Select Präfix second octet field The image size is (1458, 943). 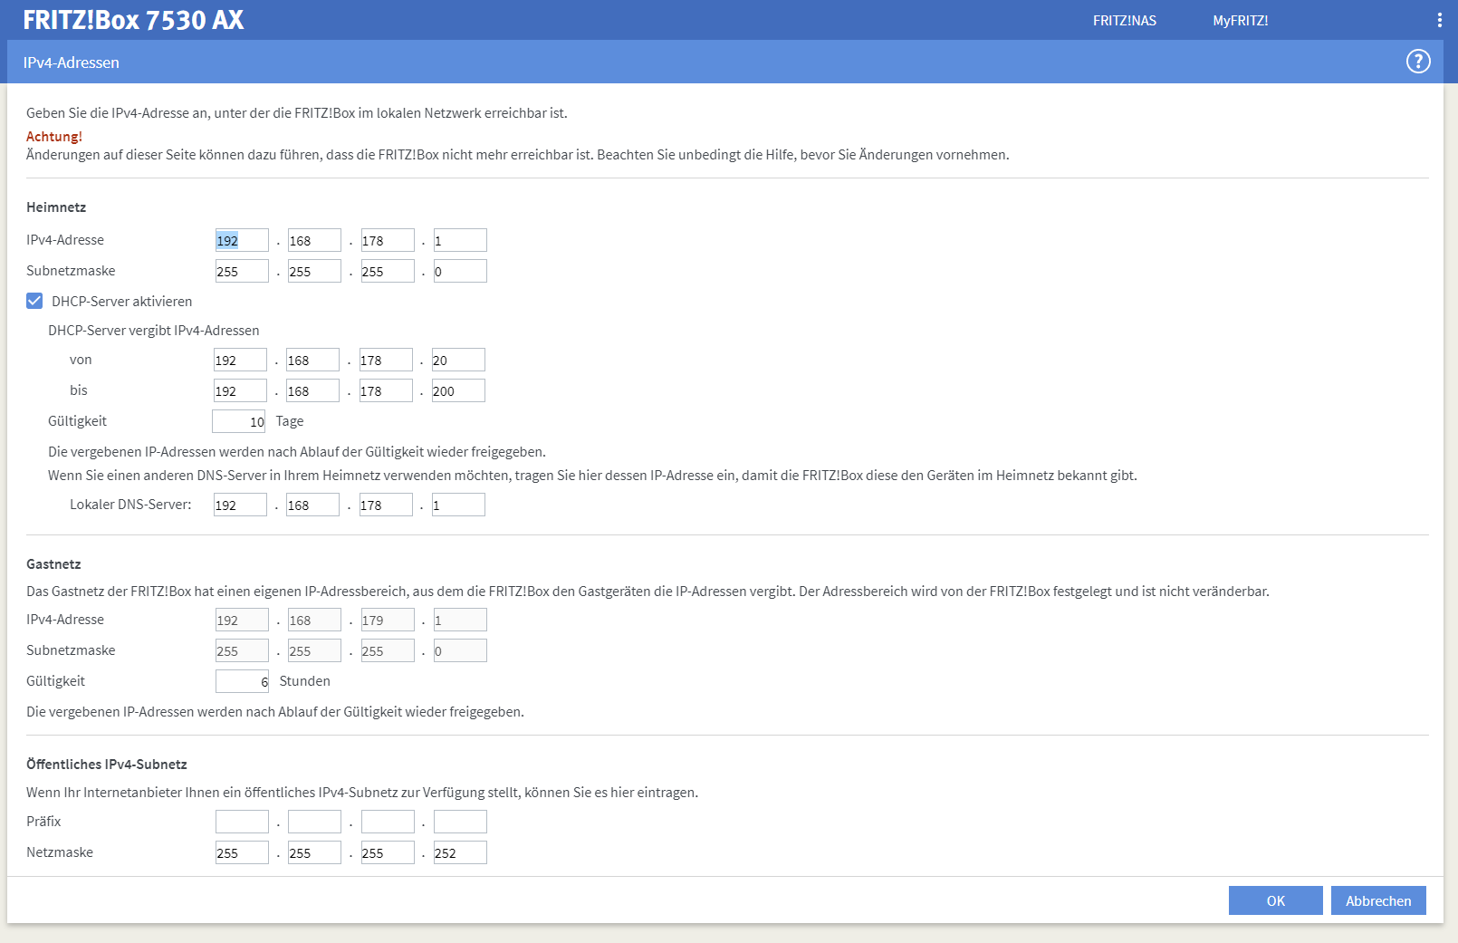coord(314,822)
